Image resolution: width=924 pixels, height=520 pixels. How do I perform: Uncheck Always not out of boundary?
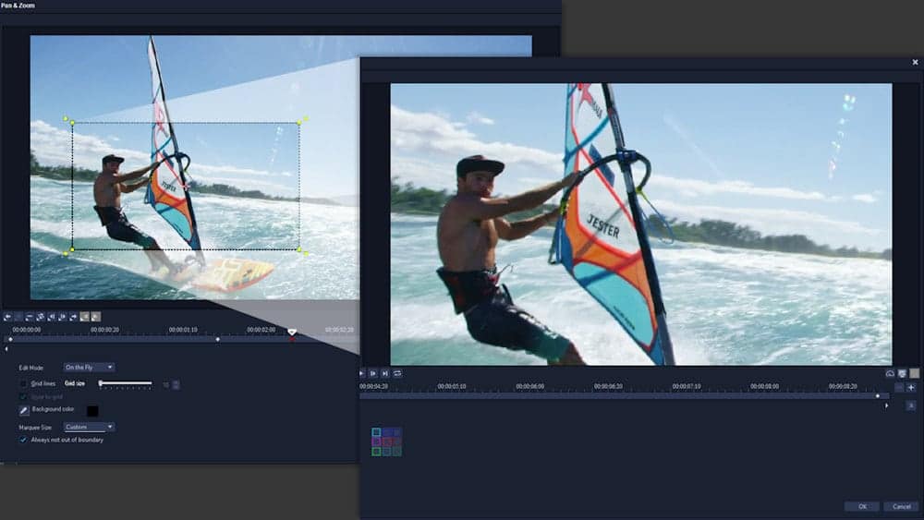point(24,440)
